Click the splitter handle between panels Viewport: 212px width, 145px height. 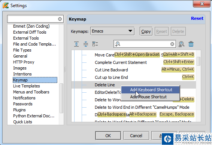65,70
